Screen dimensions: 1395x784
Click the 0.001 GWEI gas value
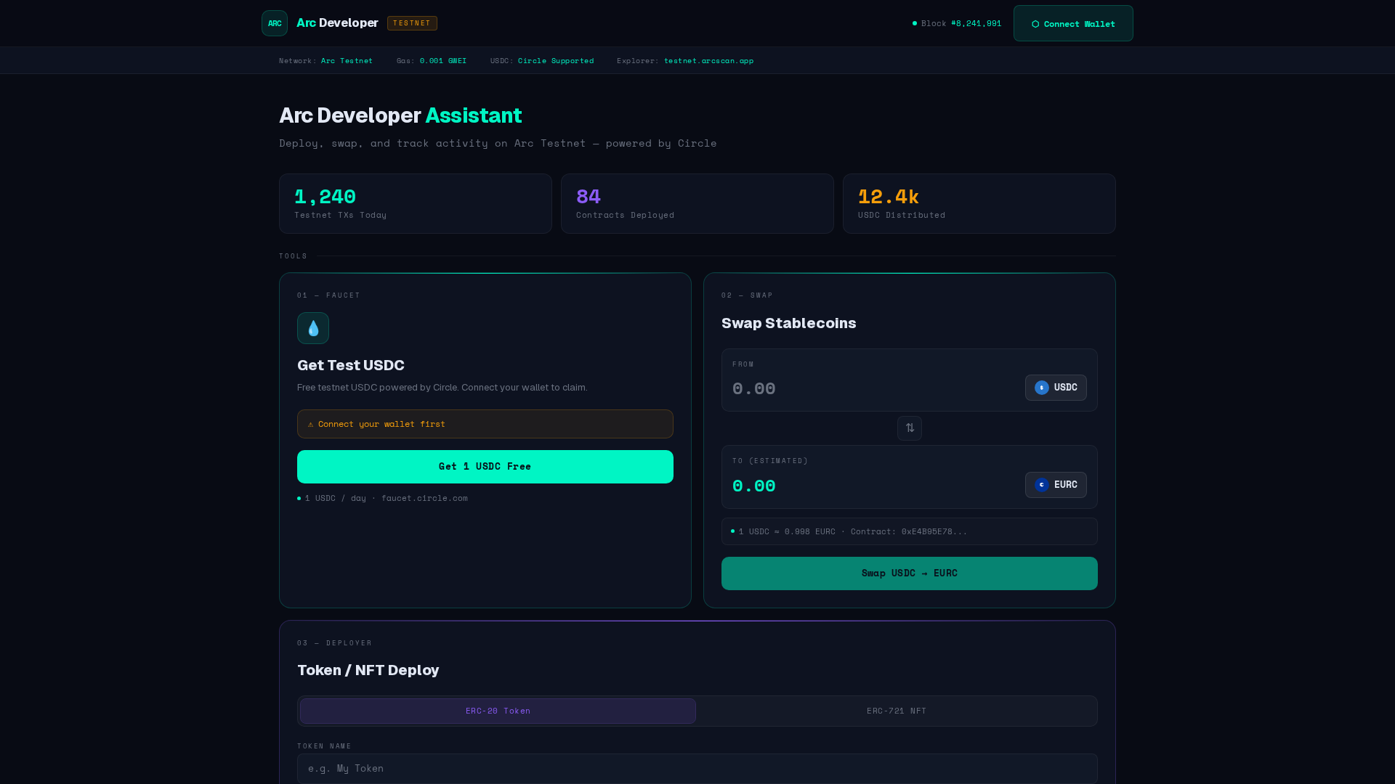pos(443,61)
